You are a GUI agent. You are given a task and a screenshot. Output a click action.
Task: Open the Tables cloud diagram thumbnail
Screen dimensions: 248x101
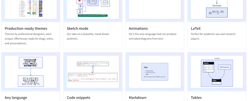pyautogui.click(x=217, y=72)
